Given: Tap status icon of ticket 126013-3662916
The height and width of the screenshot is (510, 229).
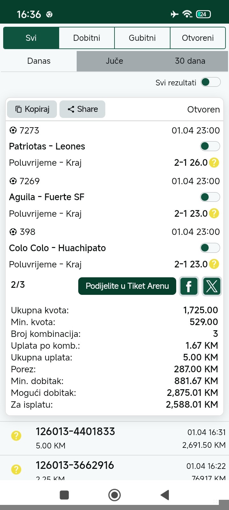Looking at the screenshot, I should pyautogui.click(x=16, y=469).
